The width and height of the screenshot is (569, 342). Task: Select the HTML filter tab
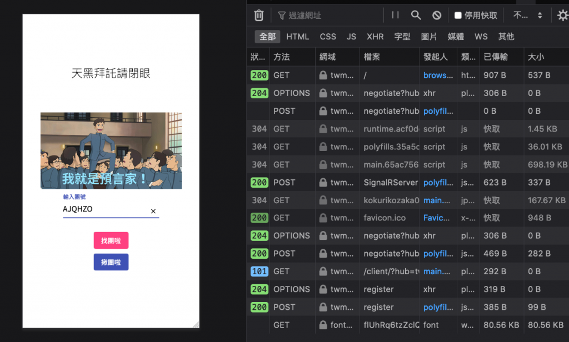click(298, 37)
